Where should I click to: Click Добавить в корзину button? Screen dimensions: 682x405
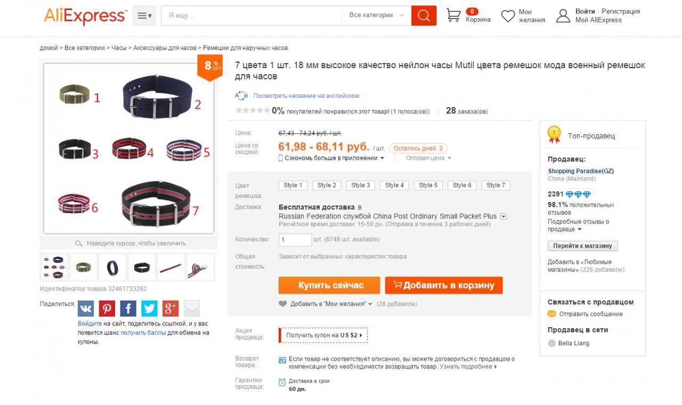coord(444,285)
